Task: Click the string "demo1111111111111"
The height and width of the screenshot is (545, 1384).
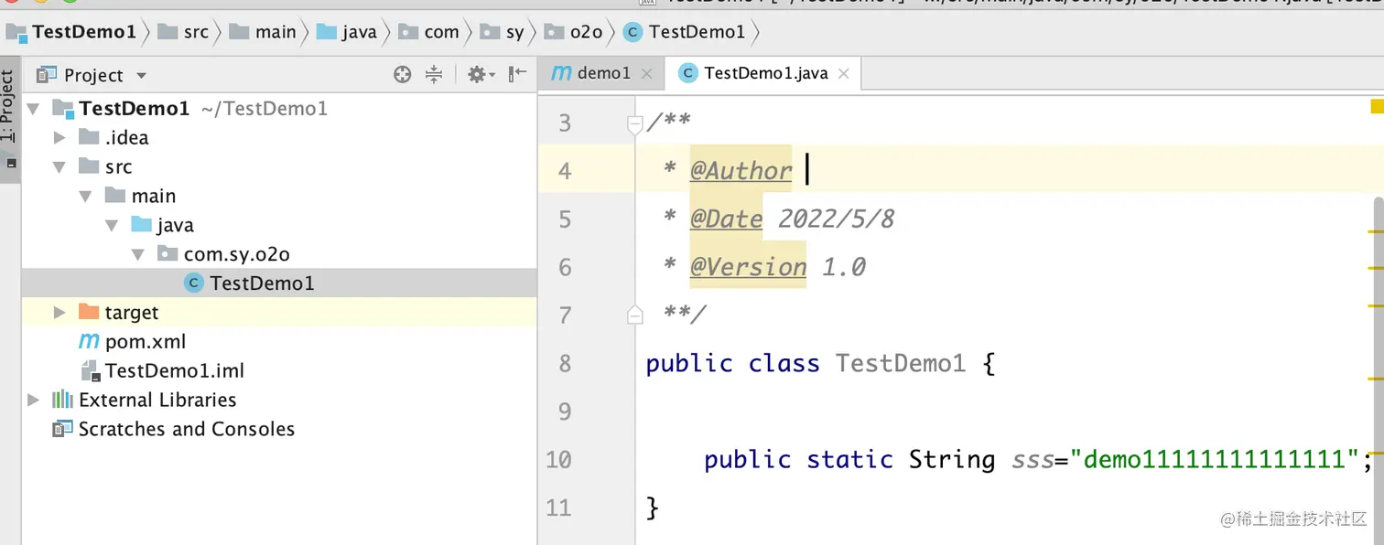Action: (1216, 459)
